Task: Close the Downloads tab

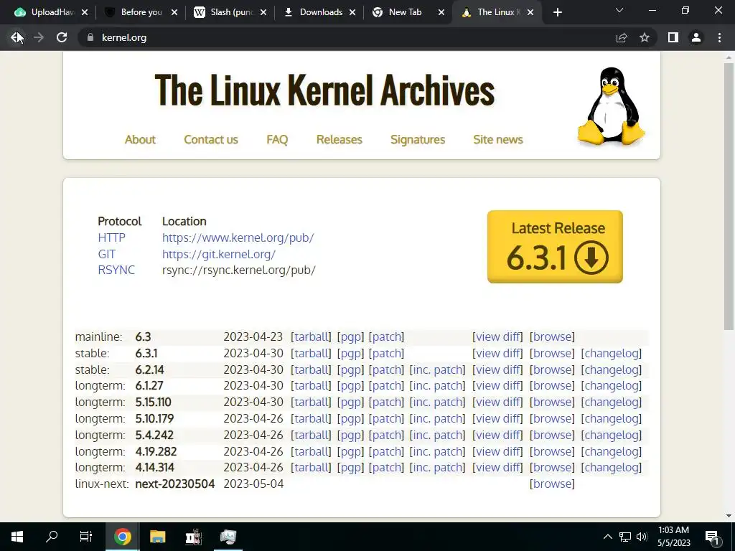Action: click(352, 12)
